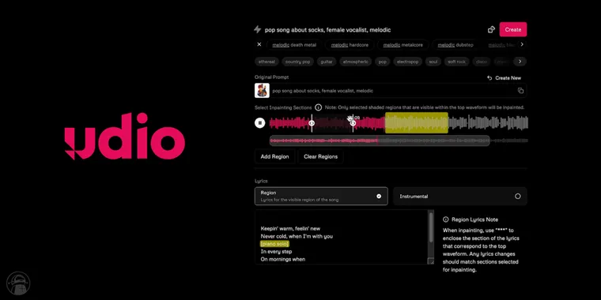The height and width of the screenshot is (300, 601).
Task: Open the song cover art thumbnail
Action: (x=262, y=91)
